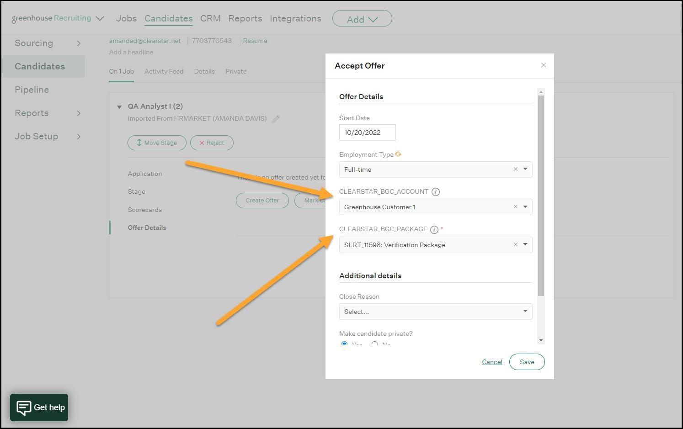Screen dimensions: 683x429
Task: Select Yes for make candidate private
Action: [x=344, y=344]
